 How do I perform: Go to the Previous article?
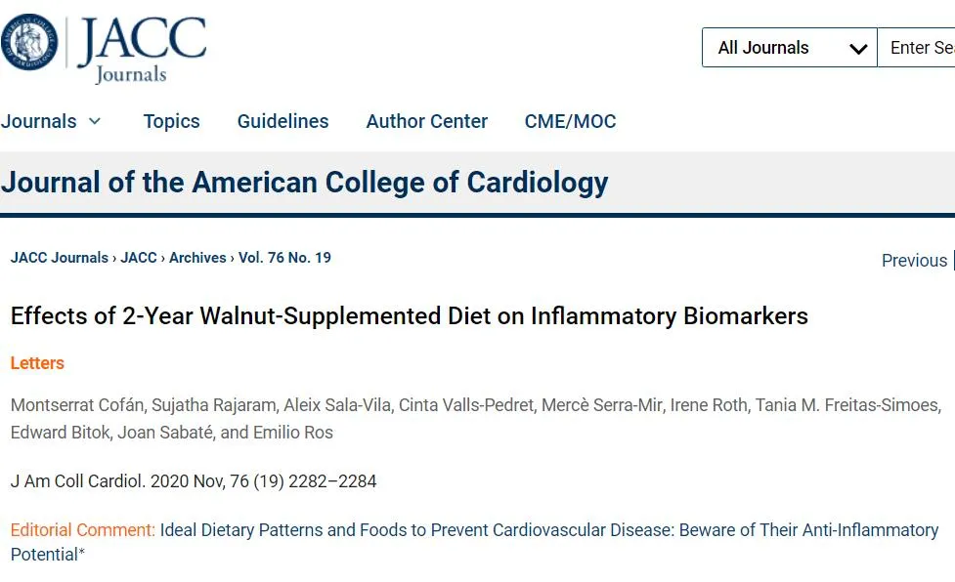(914, 261)
